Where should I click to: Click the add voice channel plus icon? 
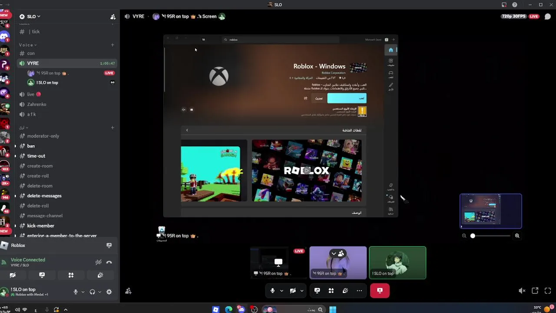pyautogui.click(x=113, y=45)
